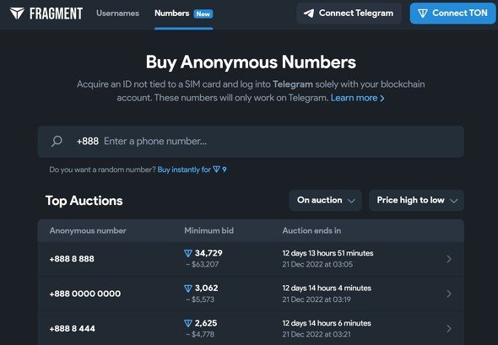This screenshot has height=345, width=498.
Task: Click the Buy Anonymous Numbers heading
Action: (x=251, y=62)
